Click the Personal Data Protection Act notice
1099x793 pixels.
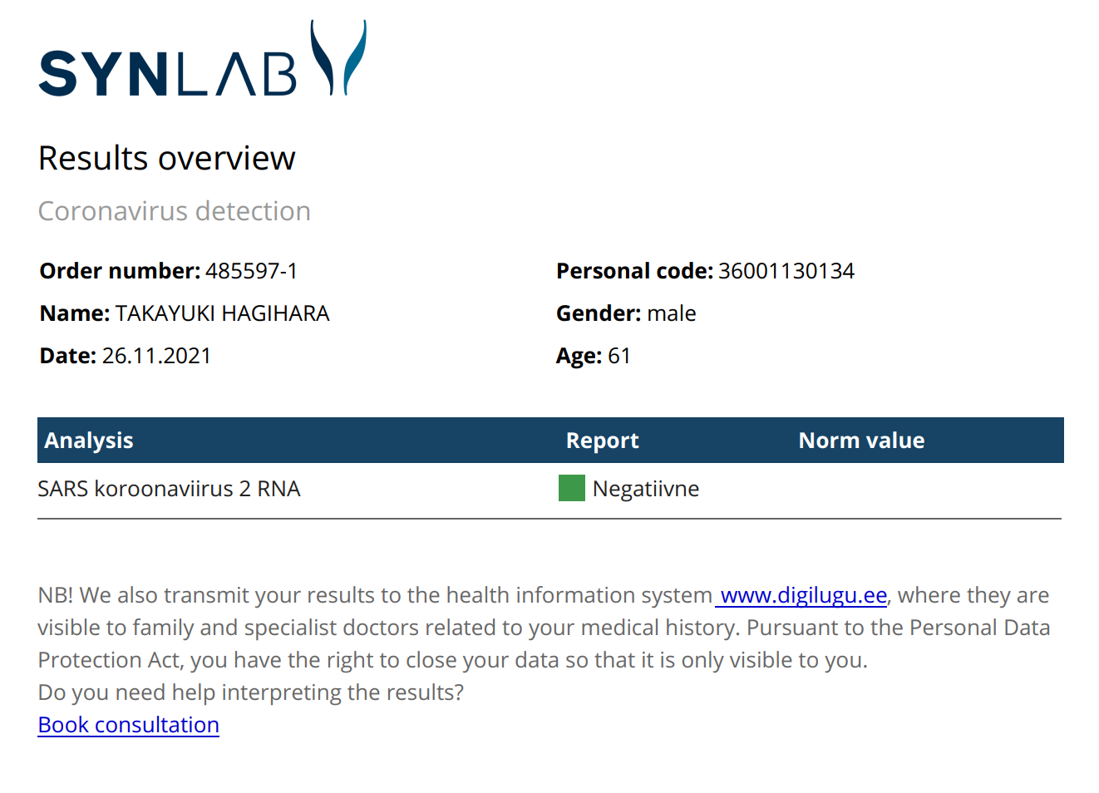(x=544, y=628)
